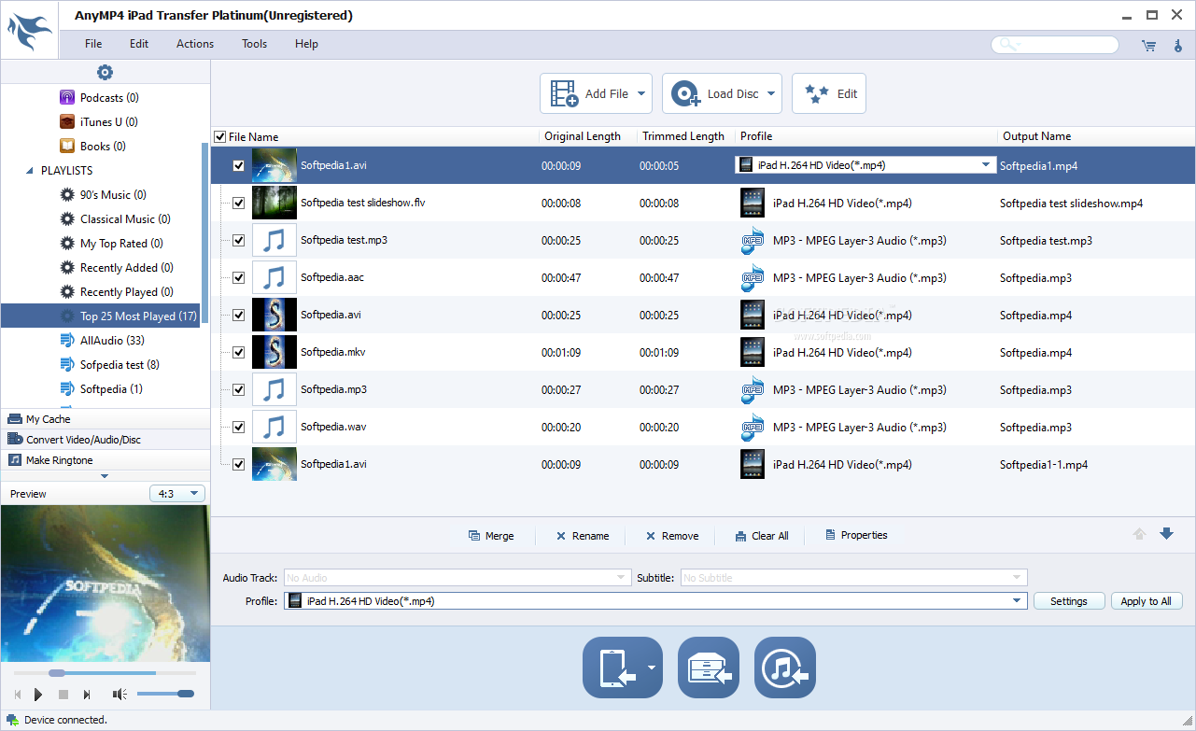Open the Tools menu
Viewport: 1196px width, 731px height.
pyautogui.click(x=254, y=44)
